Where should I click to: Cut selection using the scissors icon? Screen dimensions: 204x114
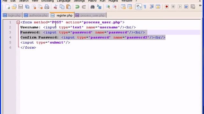55,7
